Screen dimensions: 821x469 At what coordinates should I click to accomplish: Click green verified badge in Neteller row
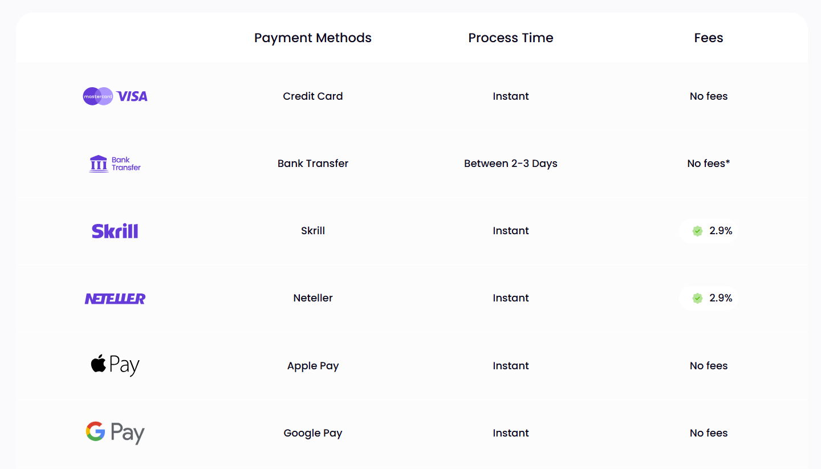697,298
